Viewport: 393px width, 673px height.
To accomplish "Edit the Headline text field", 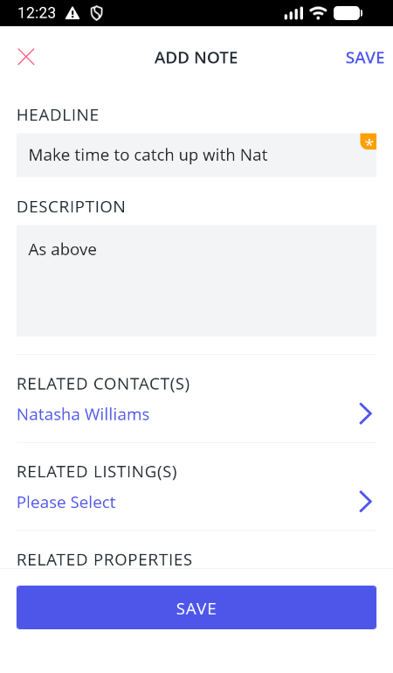I will tap(196, 155).
